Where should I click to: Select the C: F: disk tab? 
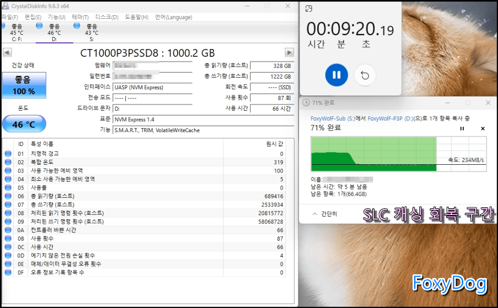coord(17,32)
